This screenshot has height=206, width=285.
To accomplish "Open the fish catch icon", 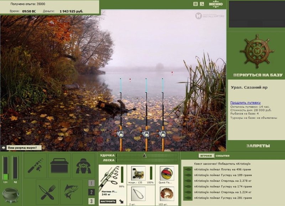I will pos(71,192).
